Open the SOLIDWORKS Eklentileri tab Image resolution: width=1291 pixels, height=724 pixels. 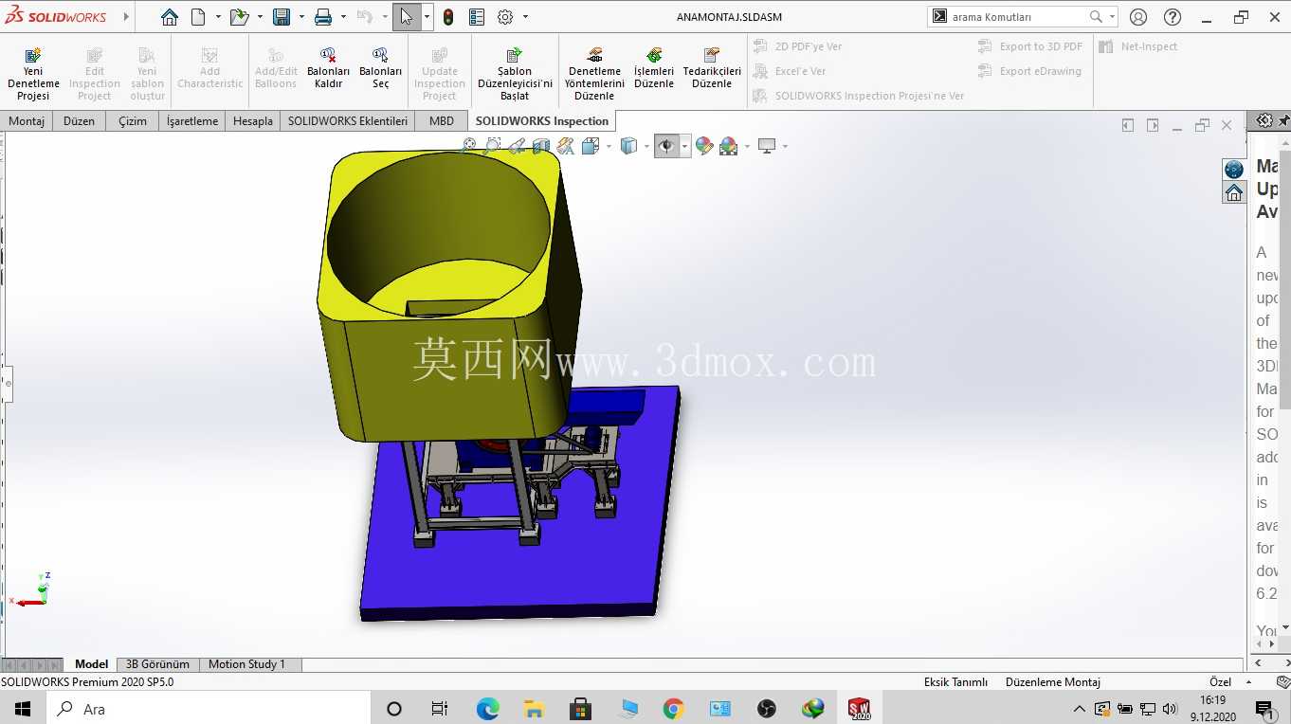click(348, 120)
